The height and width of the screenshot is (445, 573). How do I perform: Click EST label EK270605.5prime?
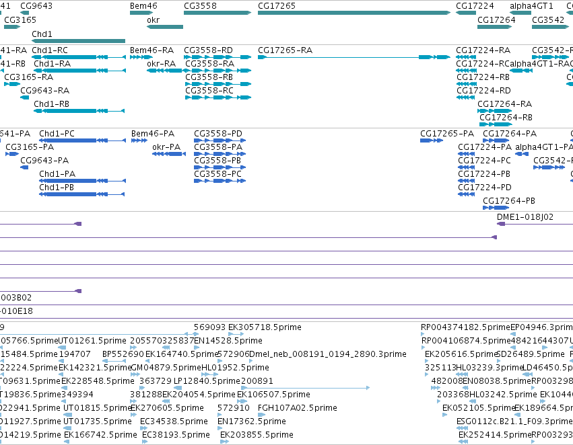point(167,408)
